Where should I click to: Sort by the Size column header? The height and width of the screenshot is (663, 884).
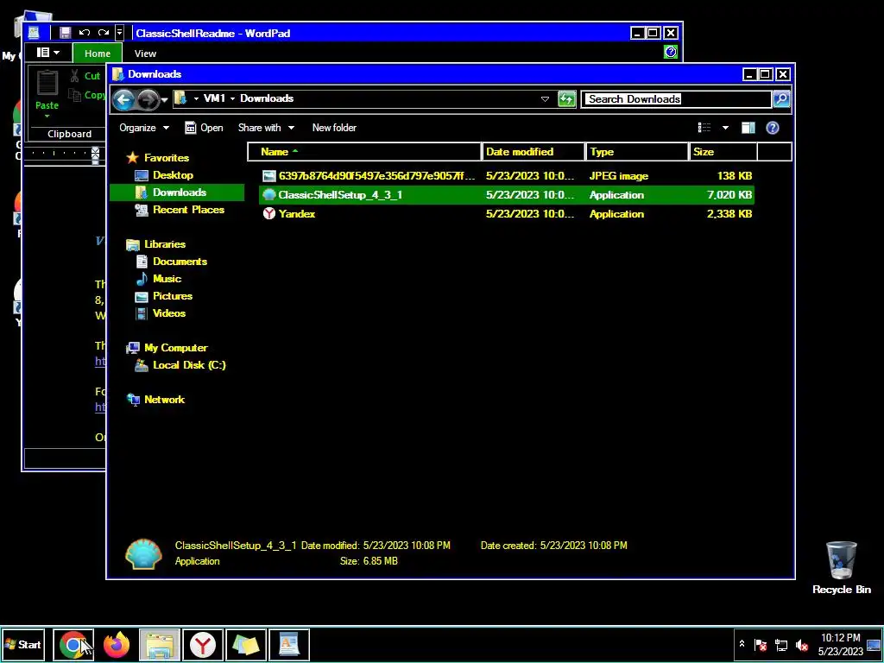coord(723,152)
